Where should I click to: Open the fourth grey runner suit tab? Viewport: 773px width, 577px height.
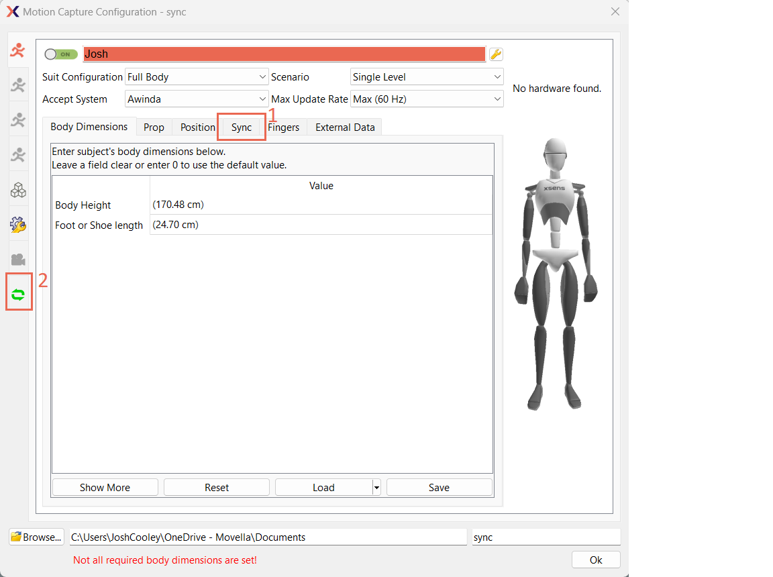coord(18,154)
